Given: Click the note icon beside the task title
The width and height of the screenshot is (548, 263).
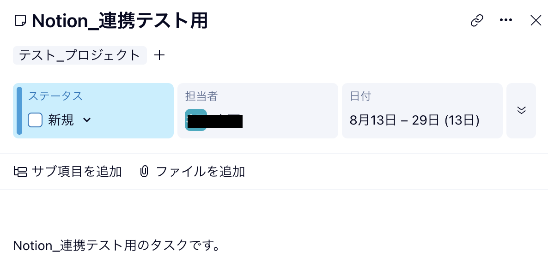Looking at the screenshot, I should click(x=20, y=21).
